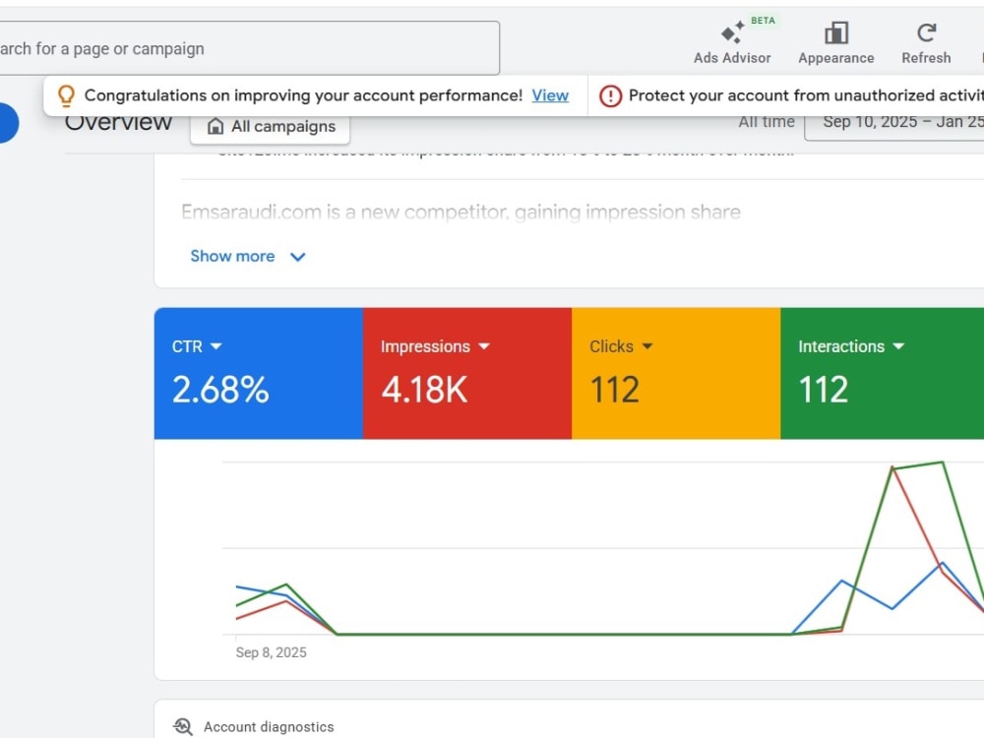Select the yellow 112 clicks value
The image size is (984, 738).
(x=614, y=389)
